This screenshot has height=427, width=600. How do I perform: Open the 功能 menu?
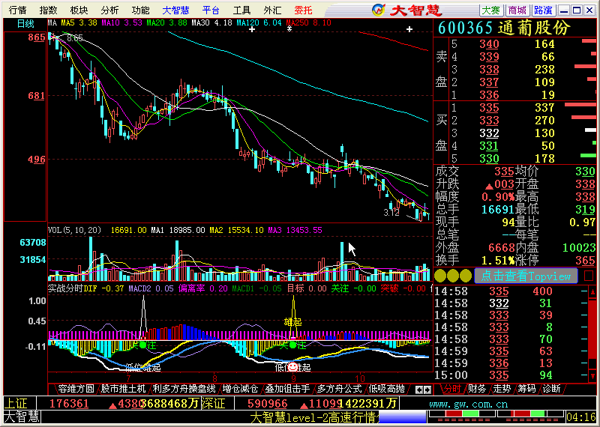click(140, 10)
